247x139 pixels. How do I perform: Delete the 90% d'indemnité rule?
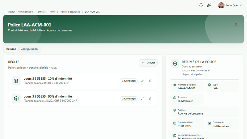[x=150, y=99]
